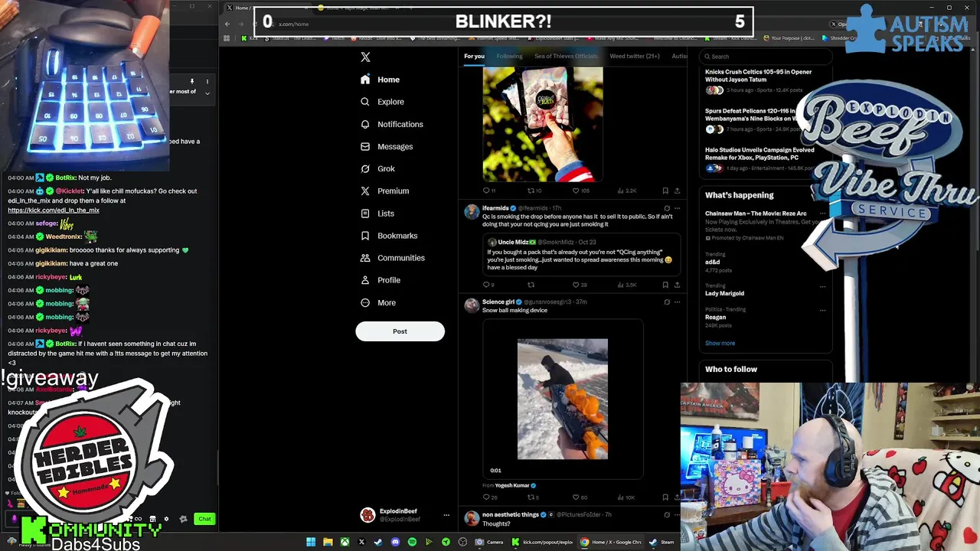The width and height of the screenshot is (980, 551).
Task: Expand the More menu in X sidebar
Action: tap(379, 302)
